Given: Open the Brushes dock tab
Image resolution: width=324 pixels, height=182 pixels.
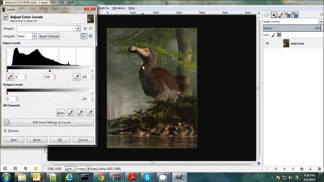Looking at the screenshot, I should coord(274,15).
